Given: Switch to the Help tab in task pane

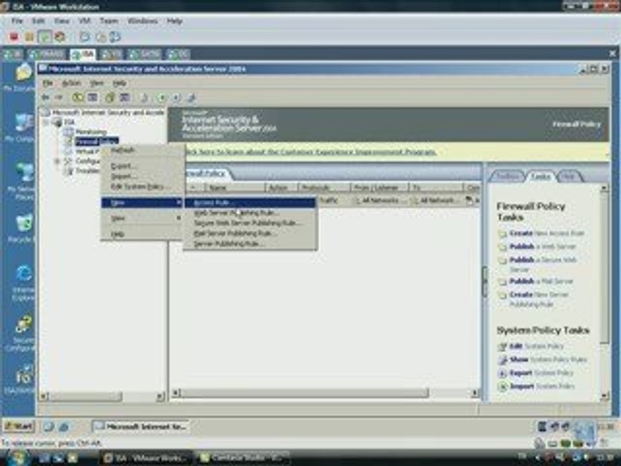Looking at the screenshot, I should coord(569,176).
